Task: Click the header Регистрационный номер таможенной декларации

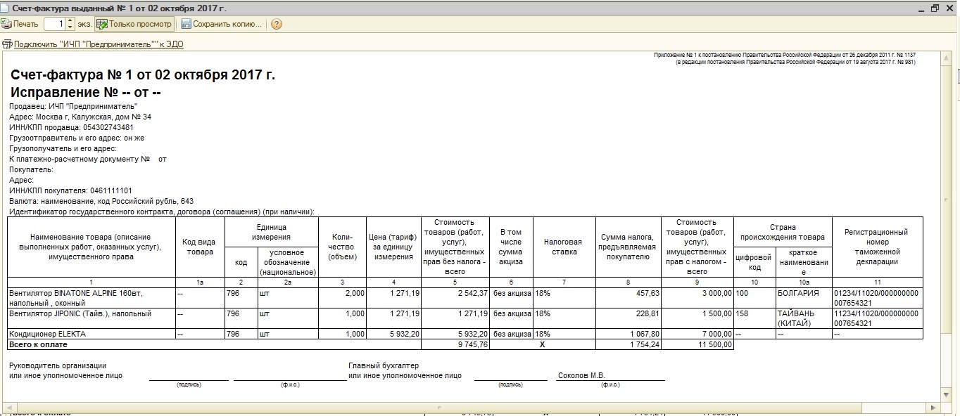Action: point(876,246)
